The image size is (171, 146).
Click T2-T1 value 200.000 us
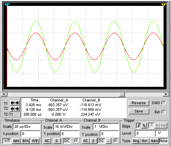[32, 114]
